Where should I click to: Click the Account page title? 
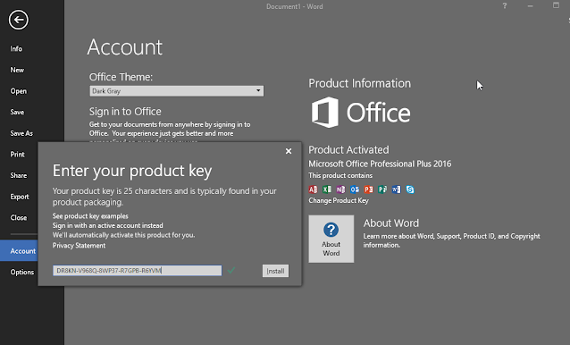tap(125, 47)
